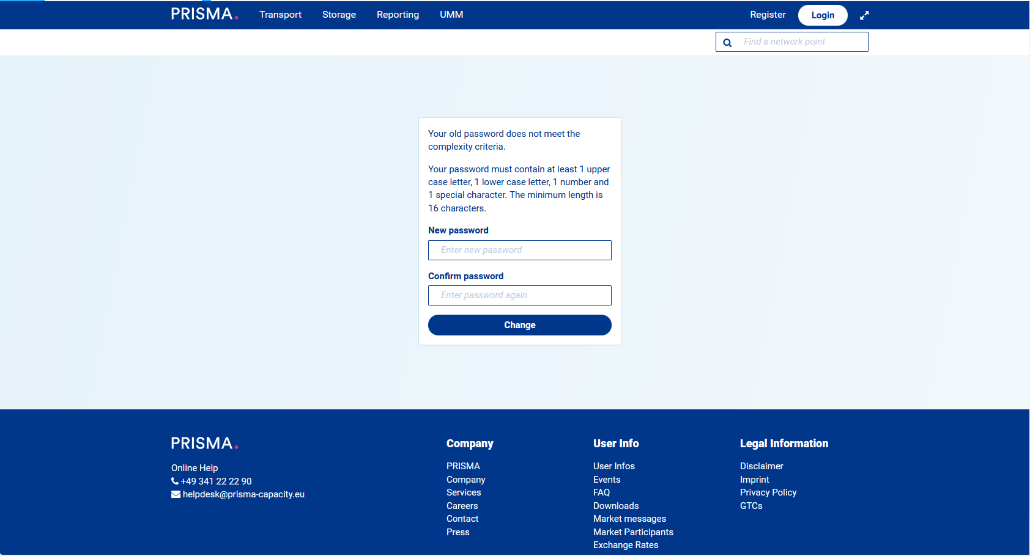Focus the Confirm password field
Viewport: 1030px width, 556px height.
519,295
